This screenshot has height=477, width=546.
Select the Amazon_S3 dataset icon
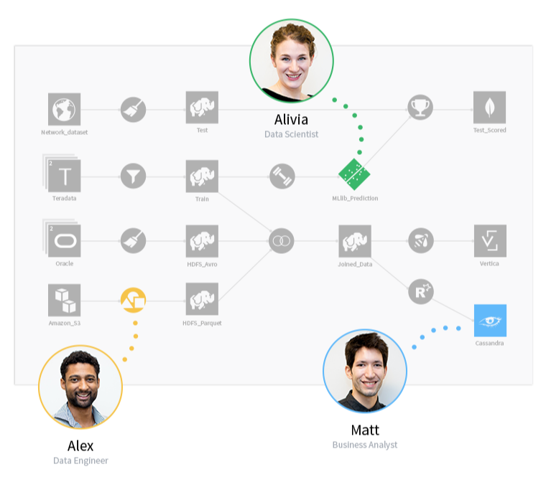[64, 300]
